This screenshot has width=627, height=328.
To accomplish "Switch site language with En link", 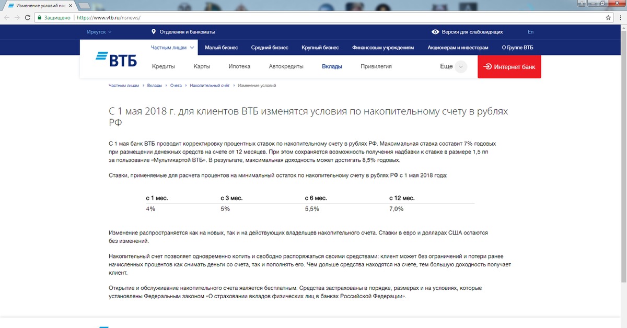I will pos(531,32).
